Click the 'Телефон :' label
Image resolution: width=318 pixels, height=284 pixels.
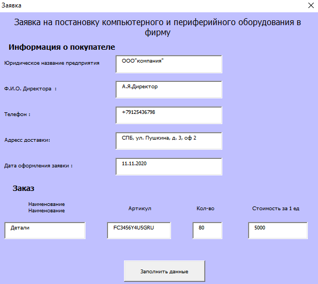pos(17,114)
